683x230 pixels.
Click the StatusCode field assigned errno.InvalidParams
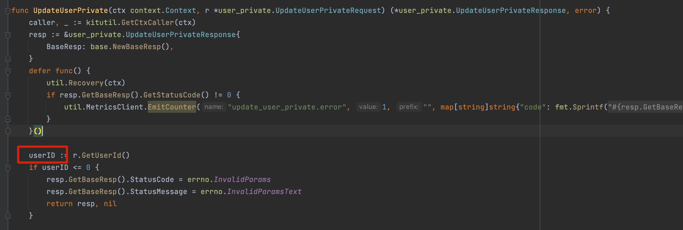tap(152, 179)
